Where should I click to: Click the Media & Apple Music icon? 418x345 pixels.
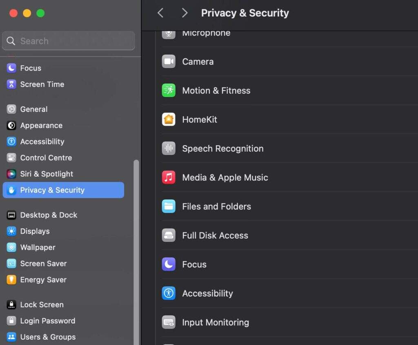169,177
